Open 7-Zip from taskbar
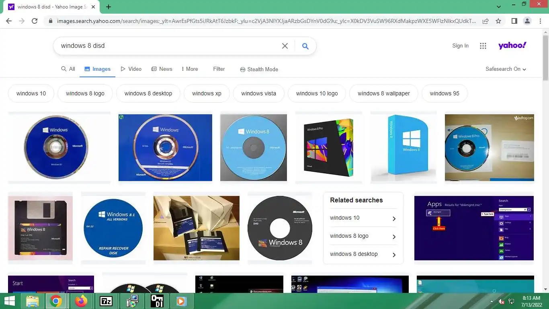 point(106,301)
